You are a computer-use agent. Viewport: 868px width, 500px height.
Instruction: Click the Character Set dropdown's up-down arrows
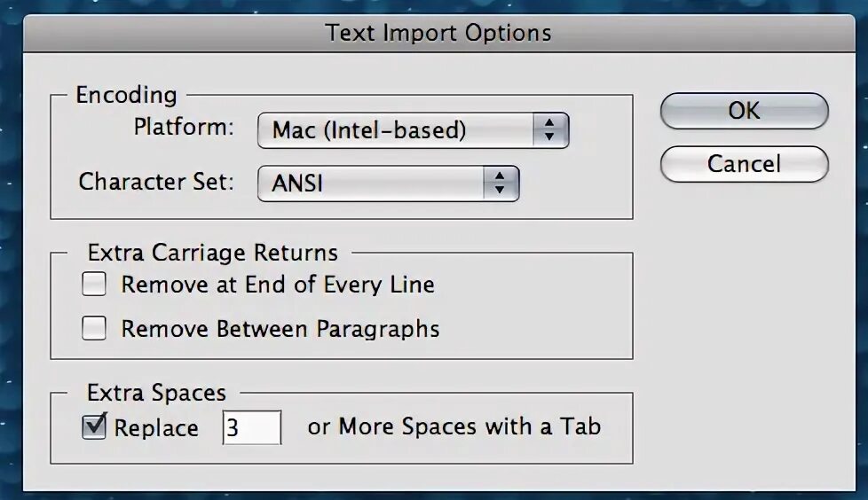(501, 184)
